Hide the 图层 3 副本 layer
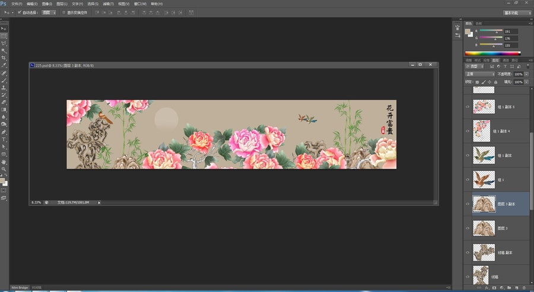Viewport: 534px width, 292px height. tap(468, 204)
